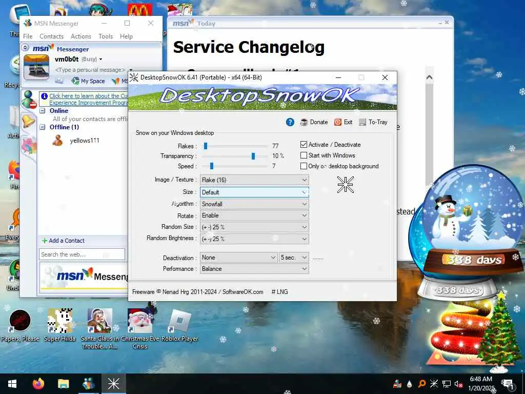Open the 5 sec. deactivation time dropdown

[294, 258]
